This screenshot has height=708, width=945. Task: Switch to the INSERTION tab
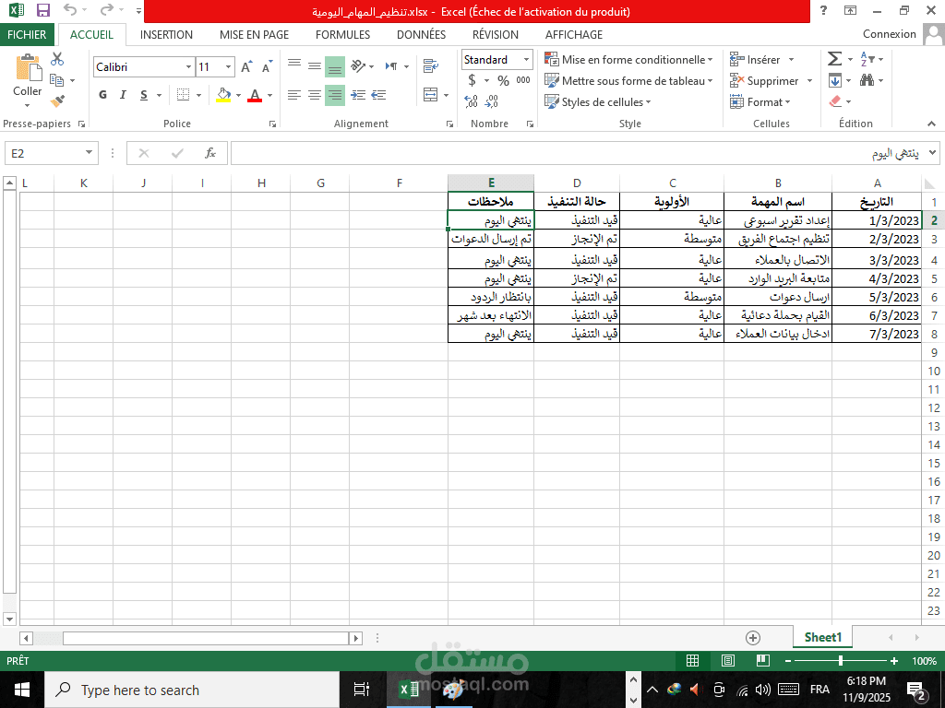166,34
